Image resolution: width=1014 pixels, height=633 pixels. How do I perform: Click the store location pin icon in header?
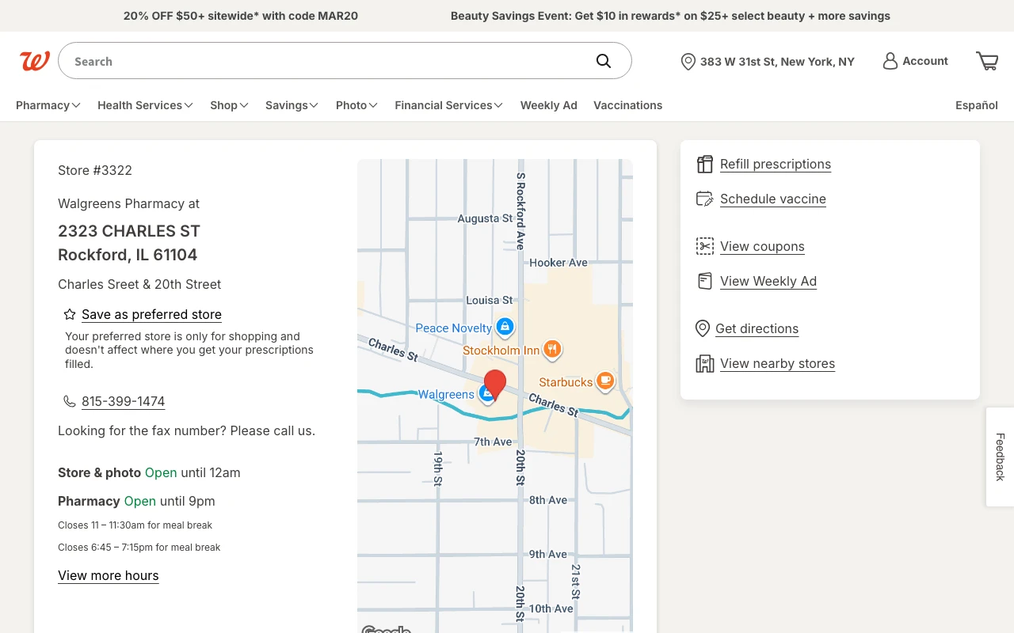pos(688,62)
